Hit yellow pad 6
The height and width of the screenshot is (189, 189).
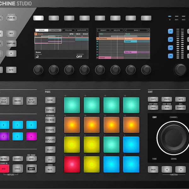(x=92, y=145)
